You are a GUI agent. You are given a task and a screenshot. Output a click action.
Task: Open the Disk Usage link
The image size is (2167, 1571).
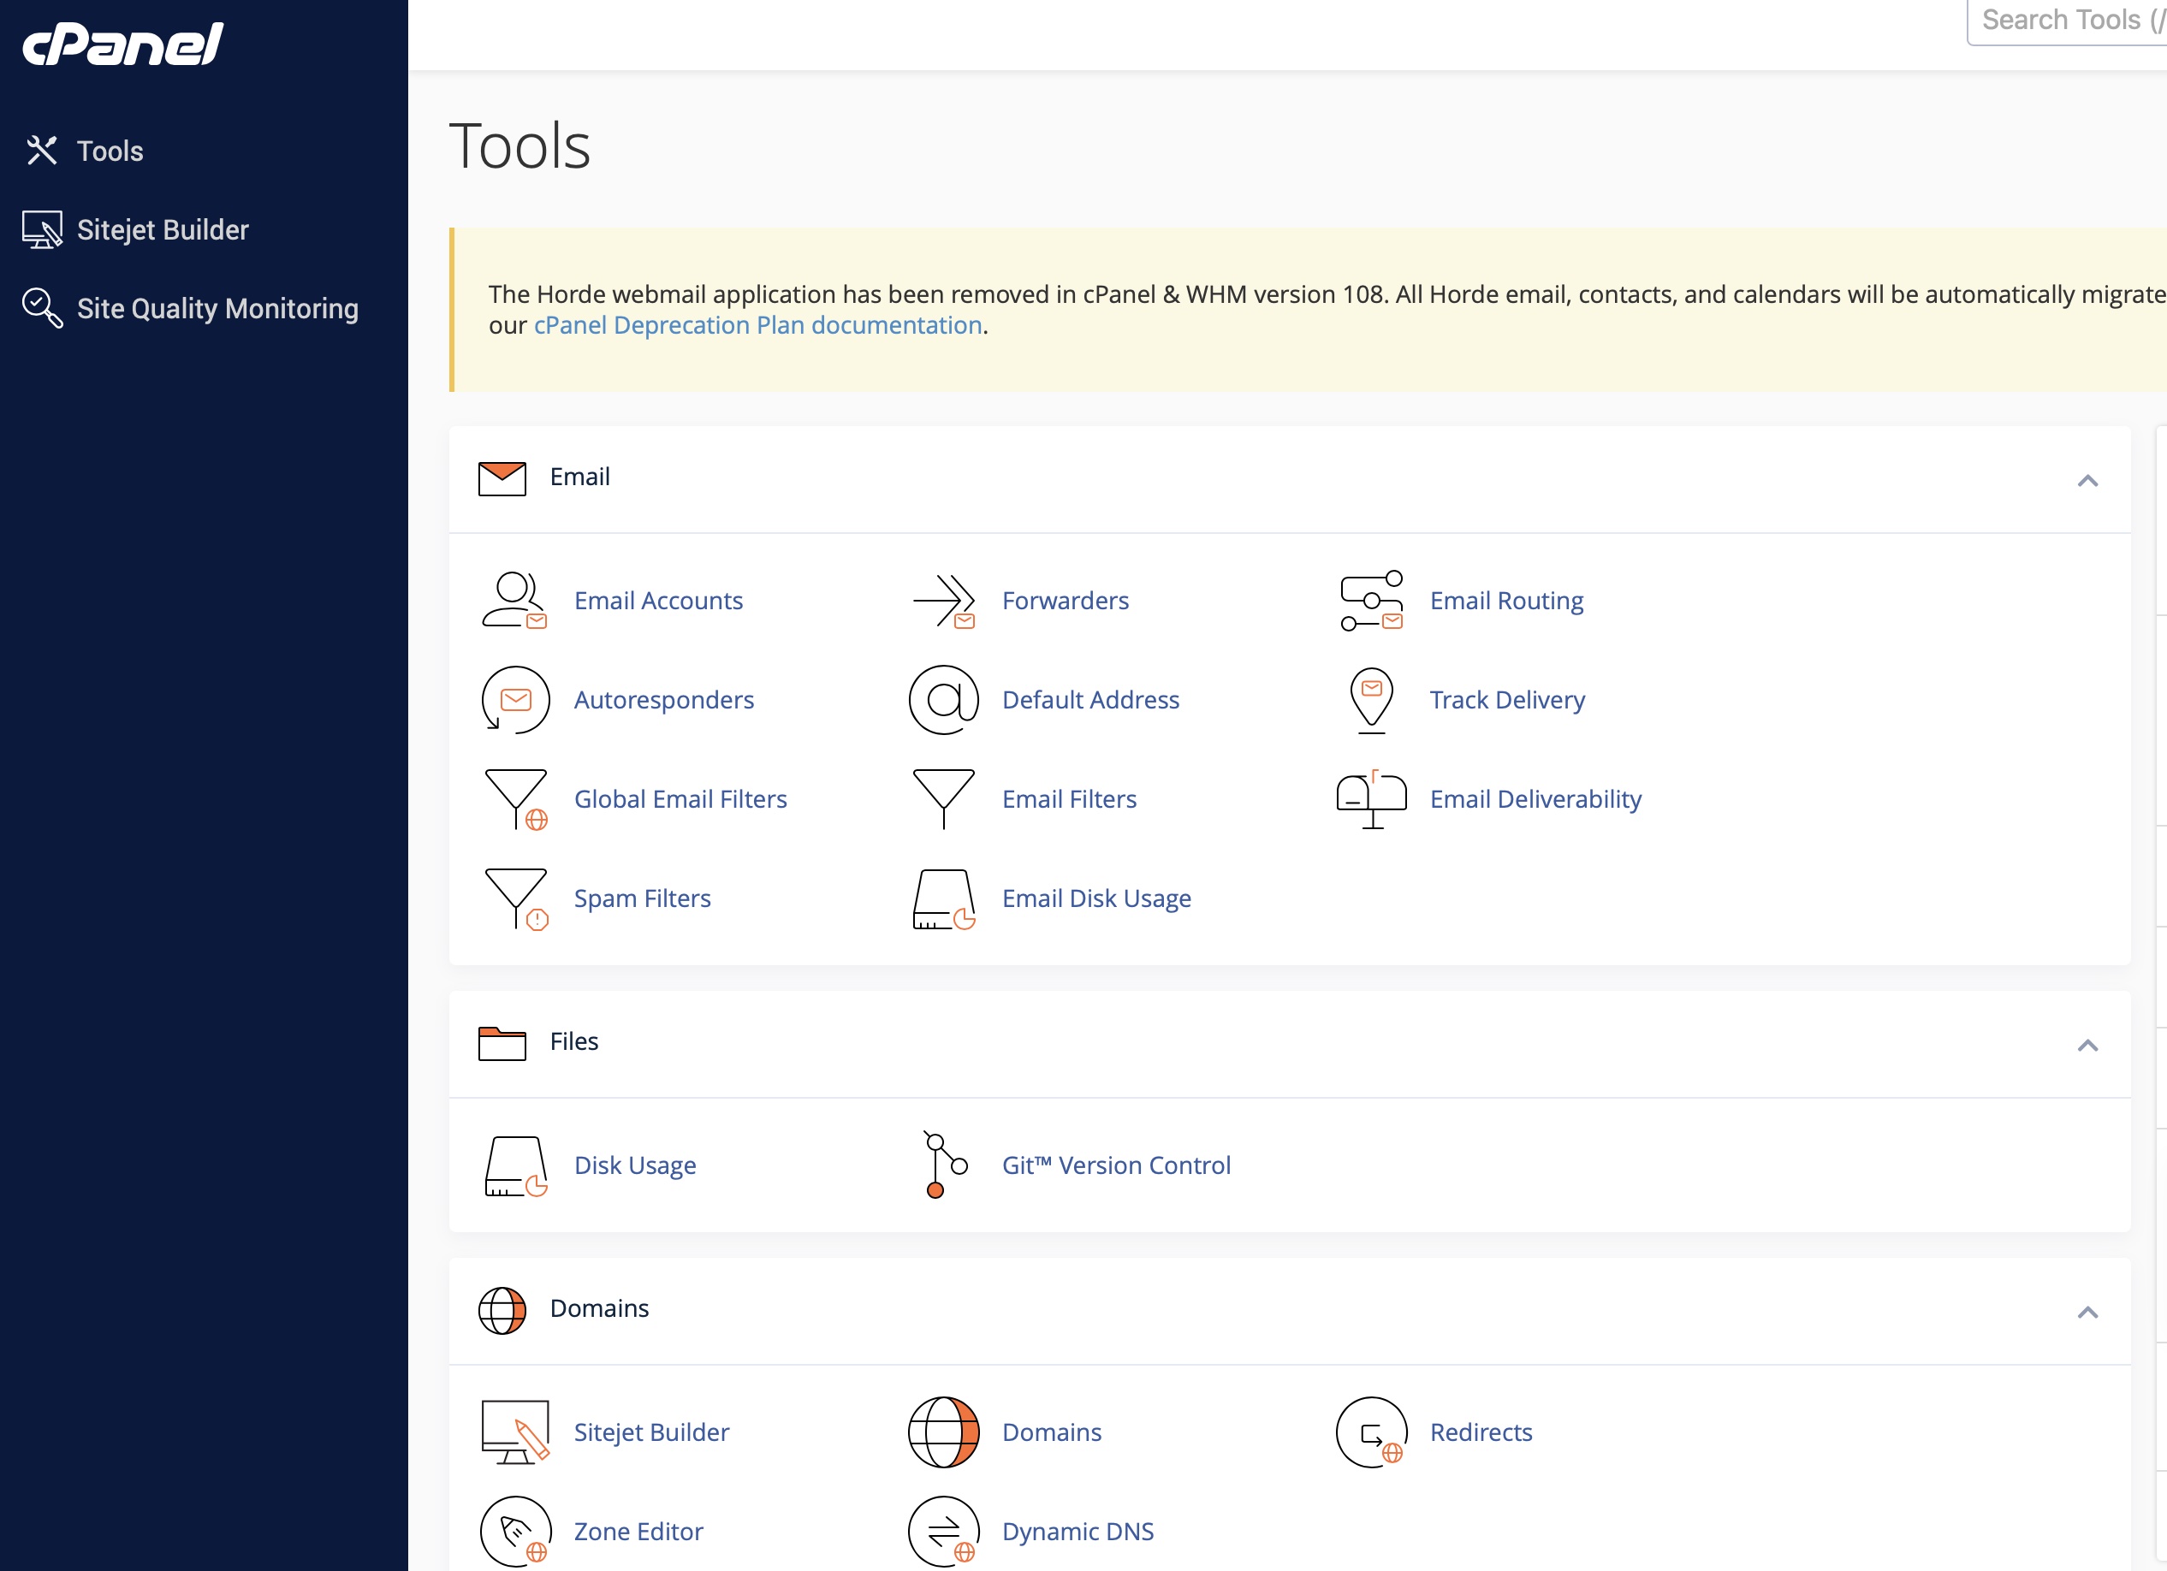(x=634, y=1166)
